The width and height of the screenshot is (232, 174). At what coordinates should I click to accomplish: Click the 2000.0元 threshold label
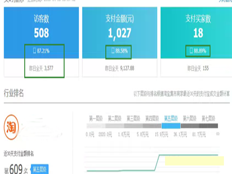pyautogui.click(x=105, y=134)
